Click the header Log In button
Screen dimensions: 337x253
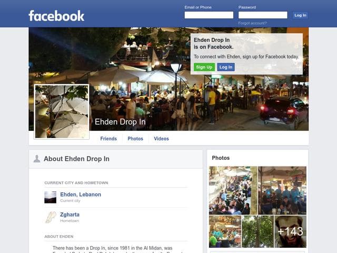point(300,15)
